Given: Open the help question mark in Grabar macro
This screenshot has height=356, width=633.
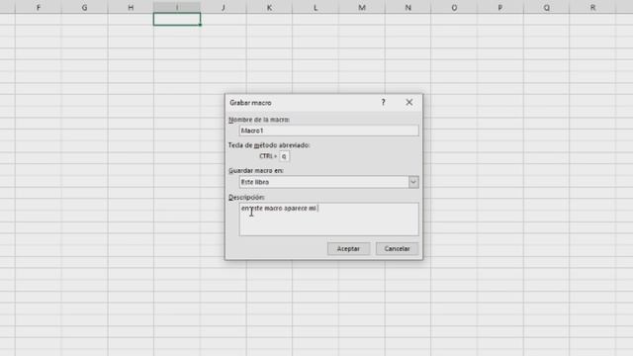Looking at the screenshot, I should point(383,103).
